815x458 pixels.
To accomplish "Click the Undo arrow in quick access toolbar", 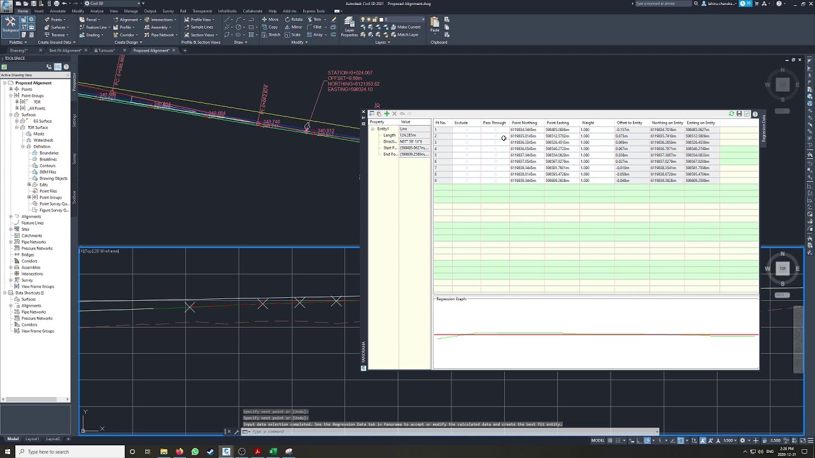I will point(65,3).
